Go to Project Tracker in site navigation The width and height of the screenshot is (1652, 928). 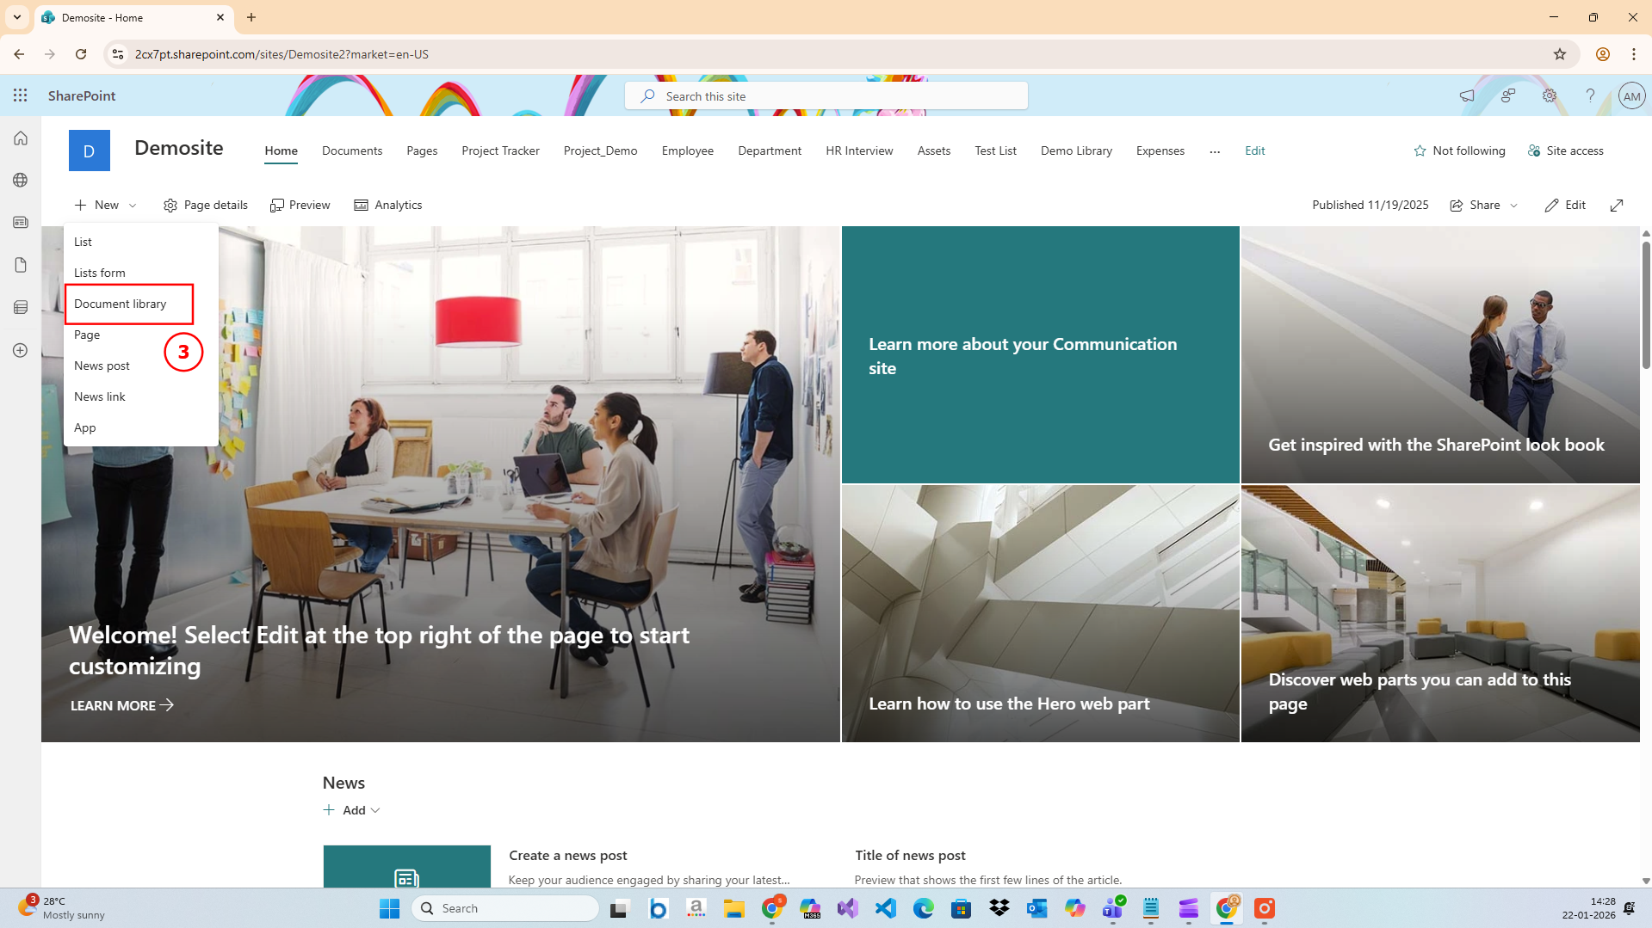coord(500,151)
